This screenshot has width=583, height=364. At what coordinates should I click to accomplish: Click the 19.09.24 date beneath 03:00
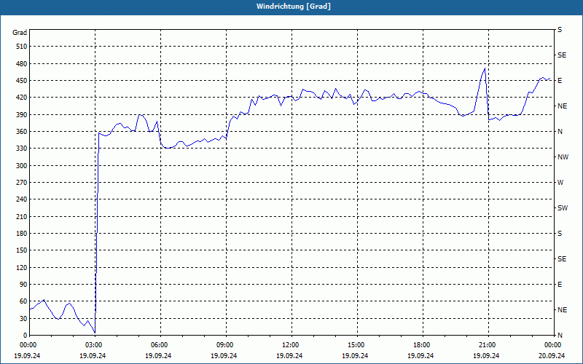tap(93, 355)
